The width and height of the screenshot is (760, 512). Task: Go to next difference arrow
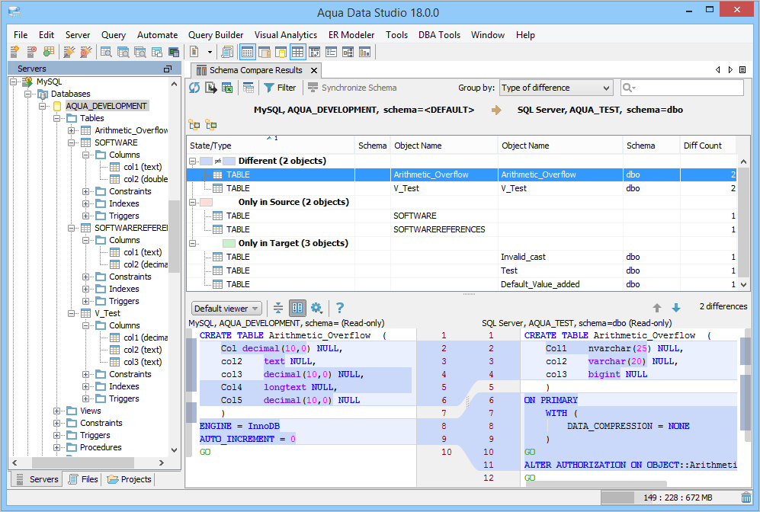pyautogui.click(x=676, y=308)
